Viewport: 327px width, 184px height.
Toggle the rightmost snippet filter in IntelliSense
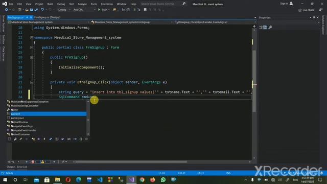pos(86,139)
